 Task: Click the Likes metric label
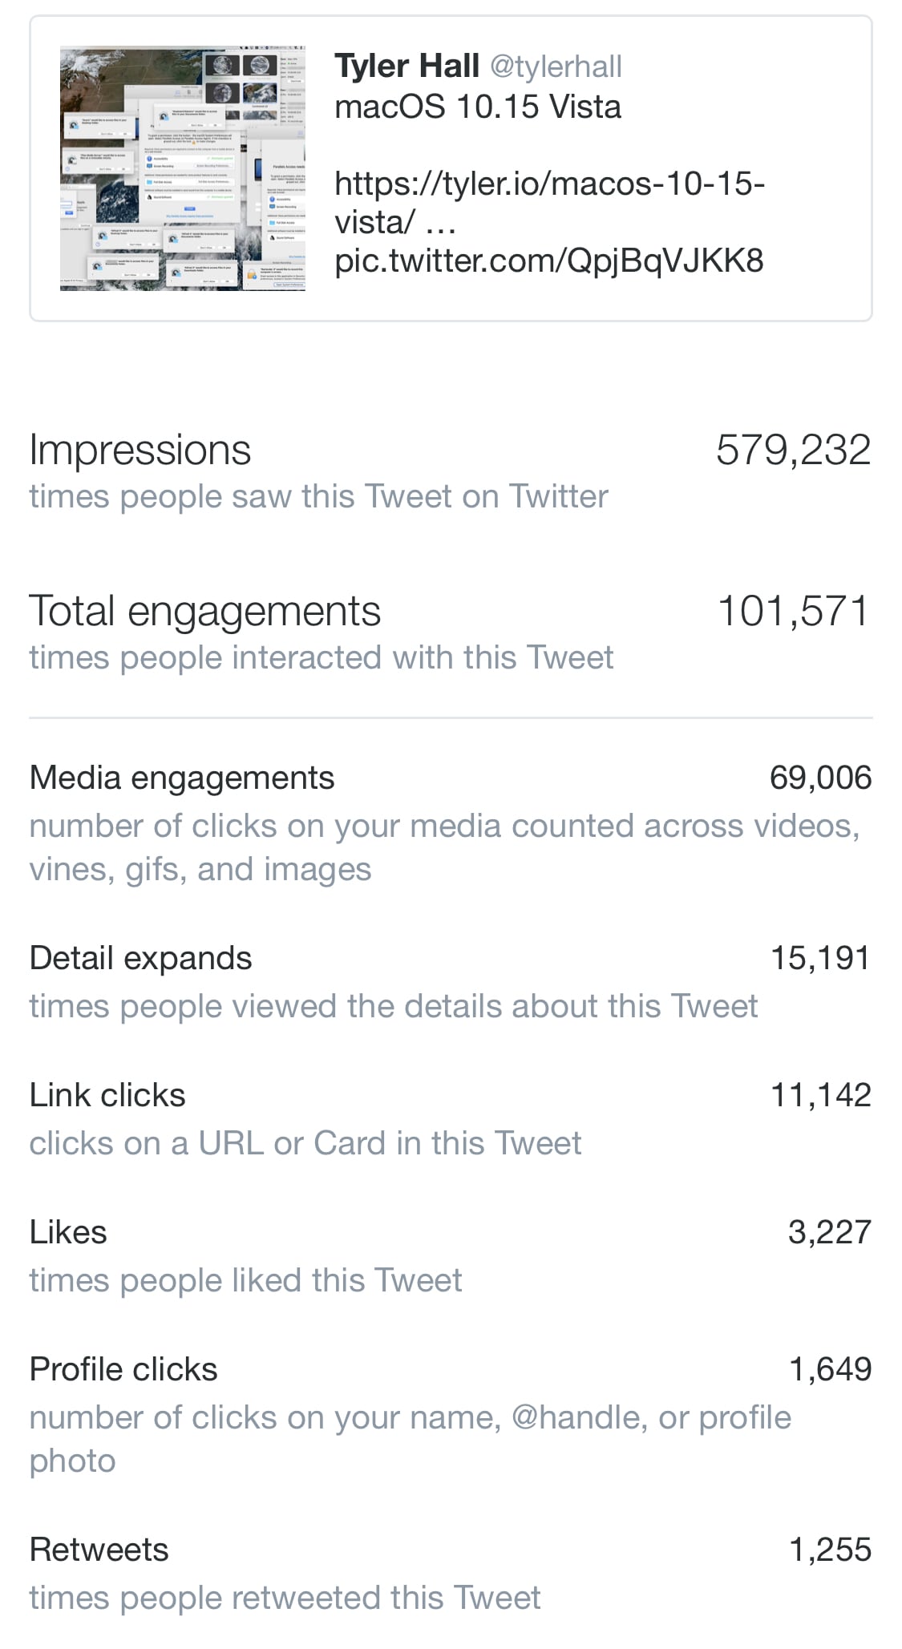coord(67,1231)
